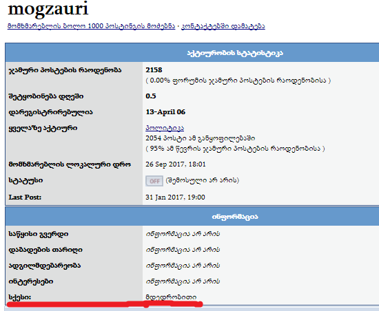Click the სტატუსი label

(25, 180)
